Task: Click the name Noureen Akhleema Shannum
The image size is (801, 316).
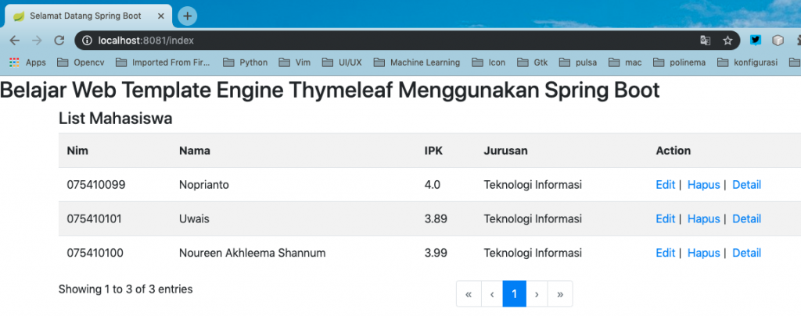Action: click(253, 254)
